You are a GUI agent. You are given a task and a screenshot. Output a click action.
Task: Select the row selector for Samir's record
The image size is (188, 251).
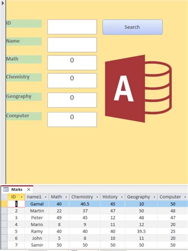coord(4,245)
